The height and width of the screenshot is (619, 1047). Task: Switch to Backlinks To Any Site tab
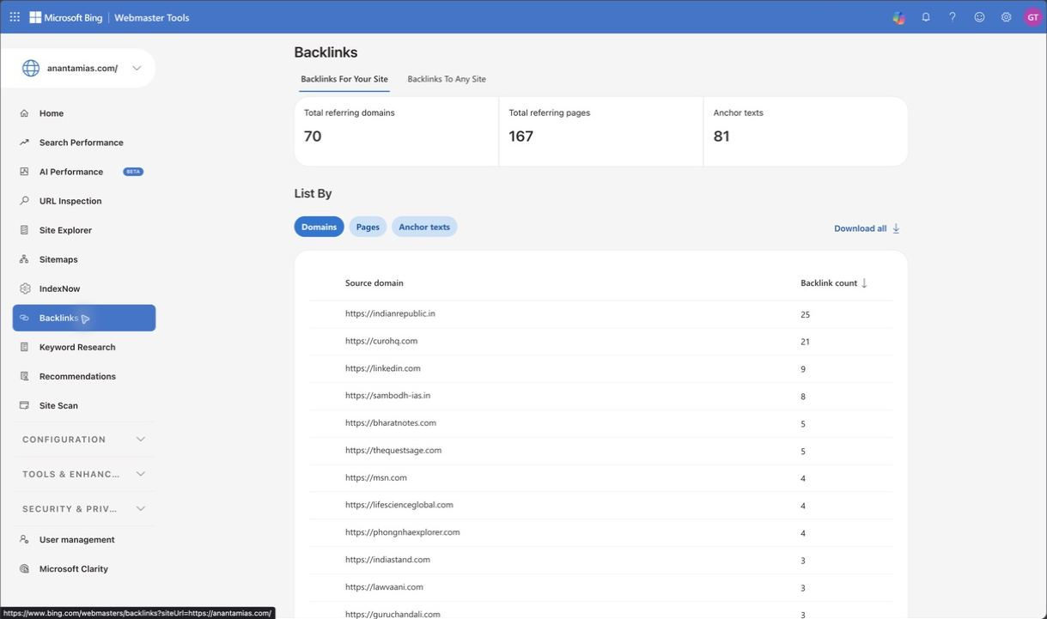pyautogui.click(x=447, y=79)
